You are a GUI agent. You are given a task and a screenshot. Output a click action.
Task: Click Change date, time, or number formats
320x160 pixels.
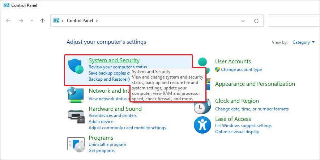(x=252, y=109)
